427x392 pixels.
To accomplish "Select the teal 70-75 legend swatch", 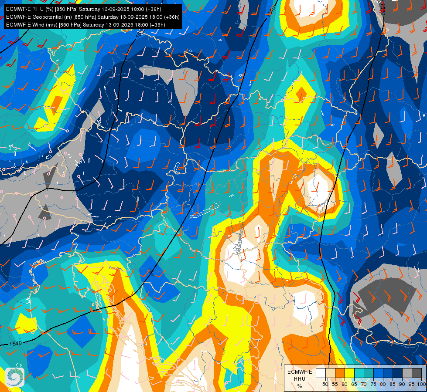I will pyautogui.click(x=369, y=373).
